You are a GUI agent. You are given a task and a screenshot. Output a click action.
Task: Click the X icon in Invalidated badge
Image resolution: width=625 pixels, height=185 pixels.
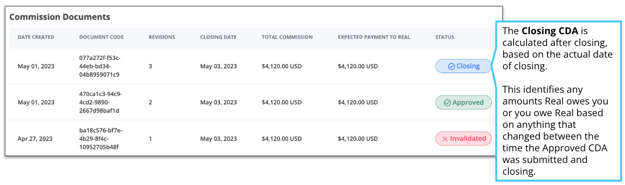pyautogui.click(x=445, y=139)
